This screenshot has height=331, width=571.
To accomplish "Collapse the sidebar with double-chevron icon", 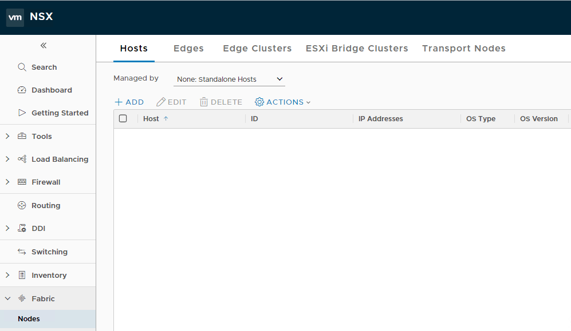I will point(44,45).
